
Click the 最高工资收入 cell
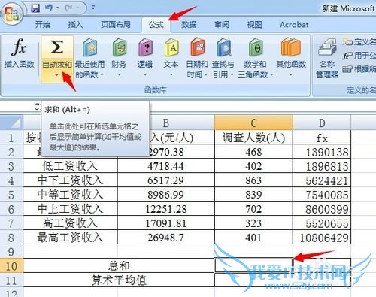tap(70, 237)
